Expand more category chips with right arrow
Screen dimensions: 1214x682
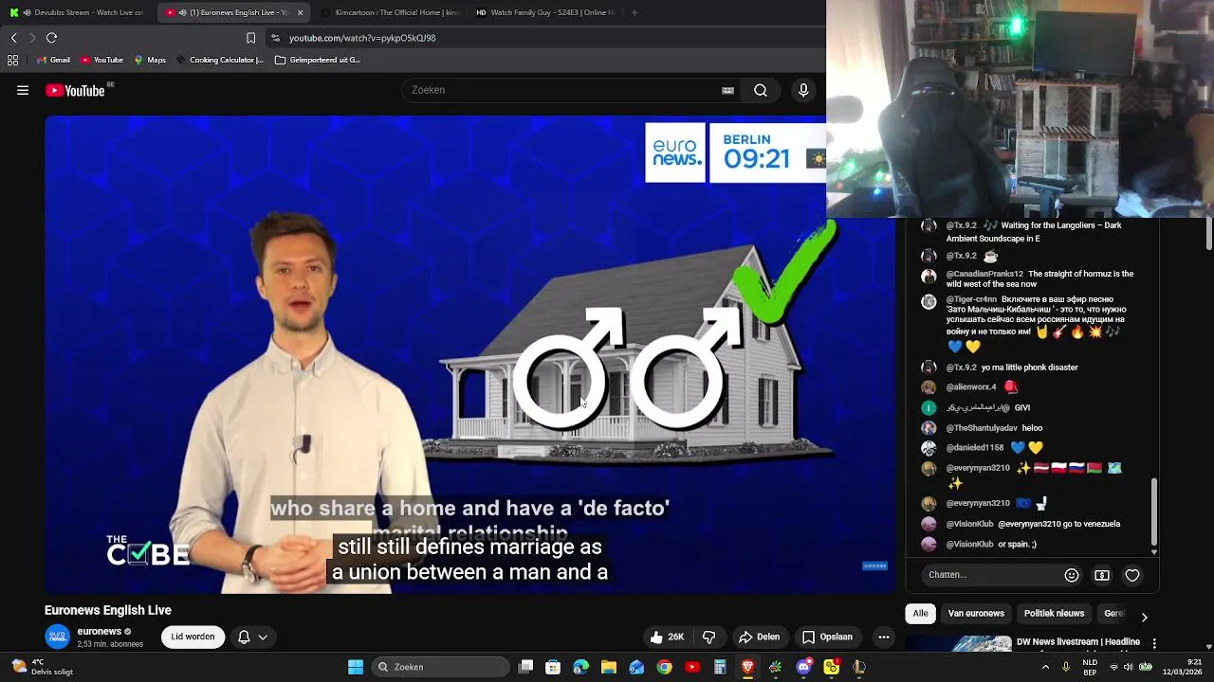[x=1144, y=617]
